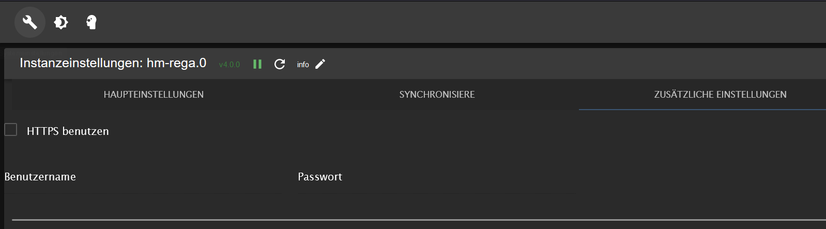Enable expert mode head icon
This screenshot has height=229, width=826.
point(91,22)
